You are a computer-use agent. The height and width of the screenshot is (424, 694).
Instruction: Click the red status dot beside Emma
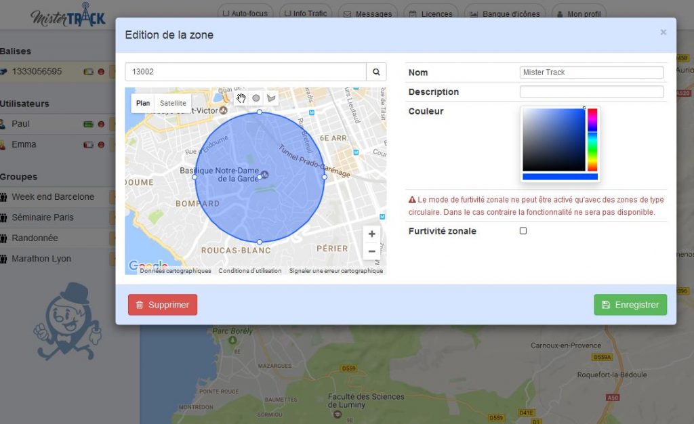point(101,144)
